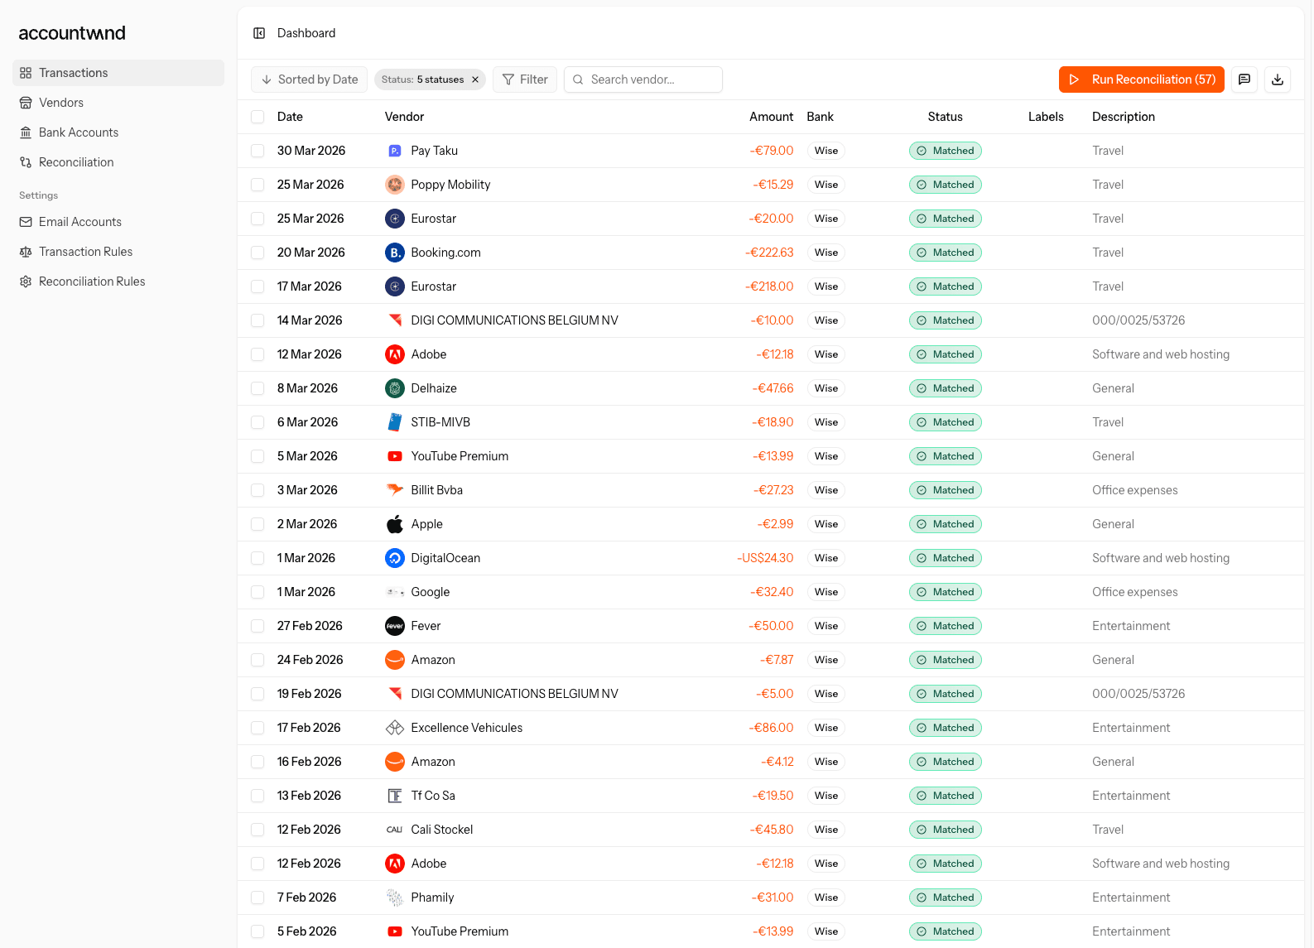Screen dimensions: 1314x948
Task: Open Transactions in the sidebar
Action: click(x=118, y=73)
